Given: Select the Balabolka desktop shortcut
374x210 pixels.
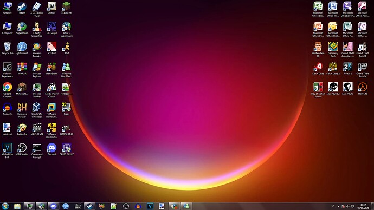Looking at the screenshot, I should click(x=22, y=129).
